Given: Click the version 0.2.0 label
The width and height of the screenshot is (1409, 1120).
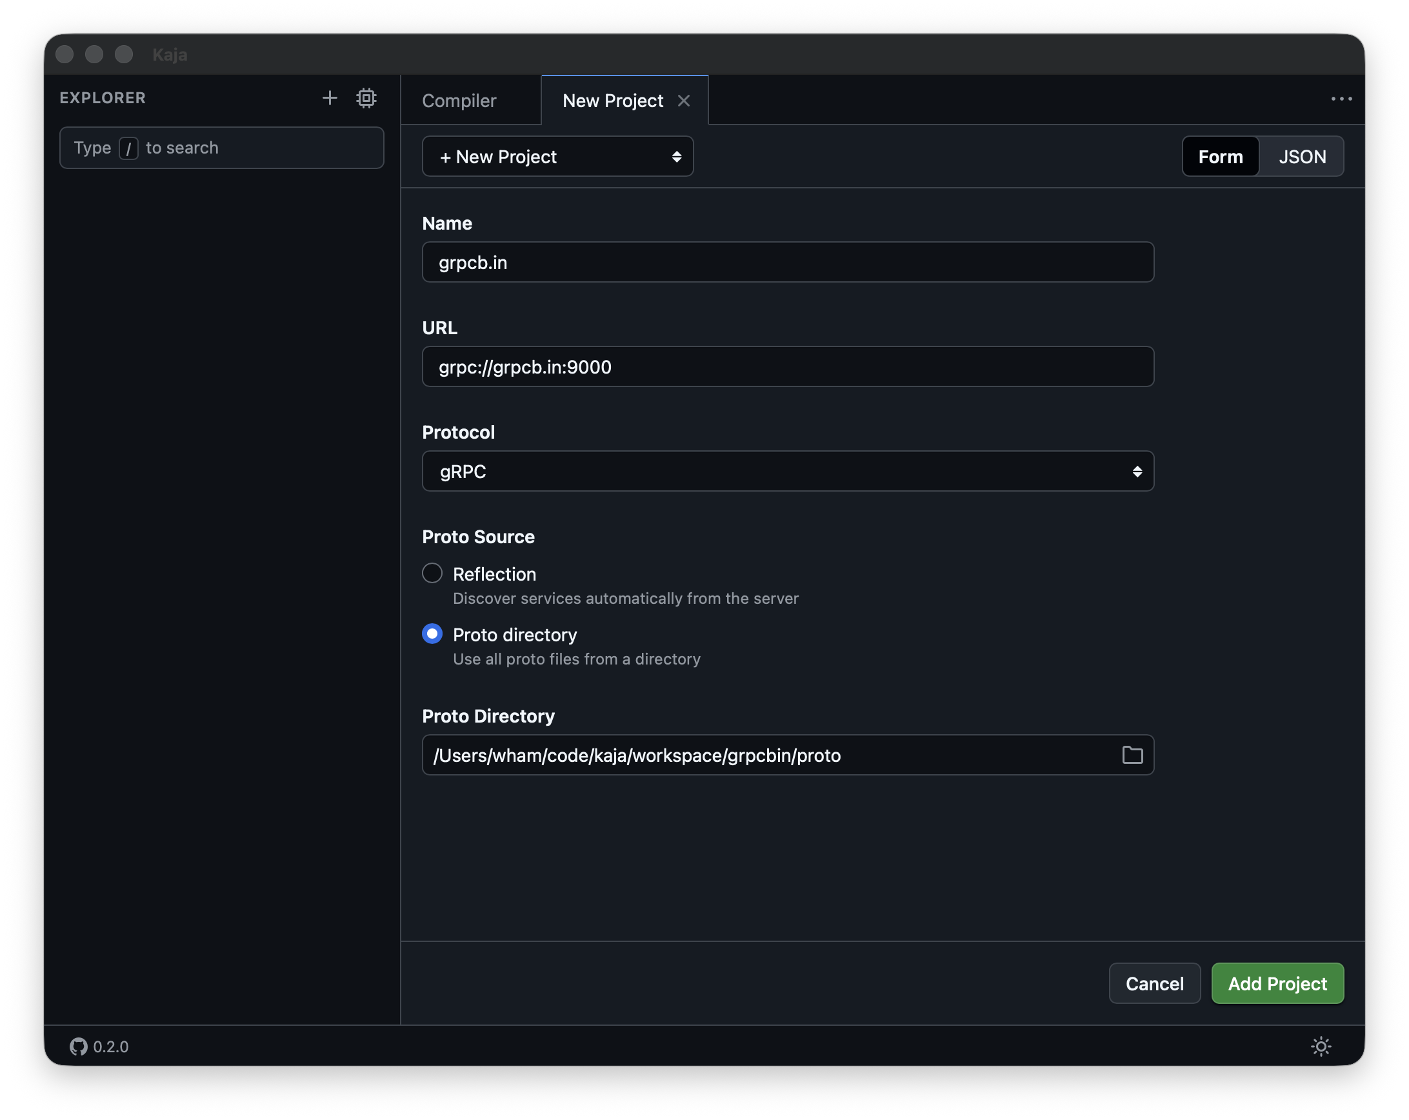Looking at the screenshot, I should coord(110,1046).
